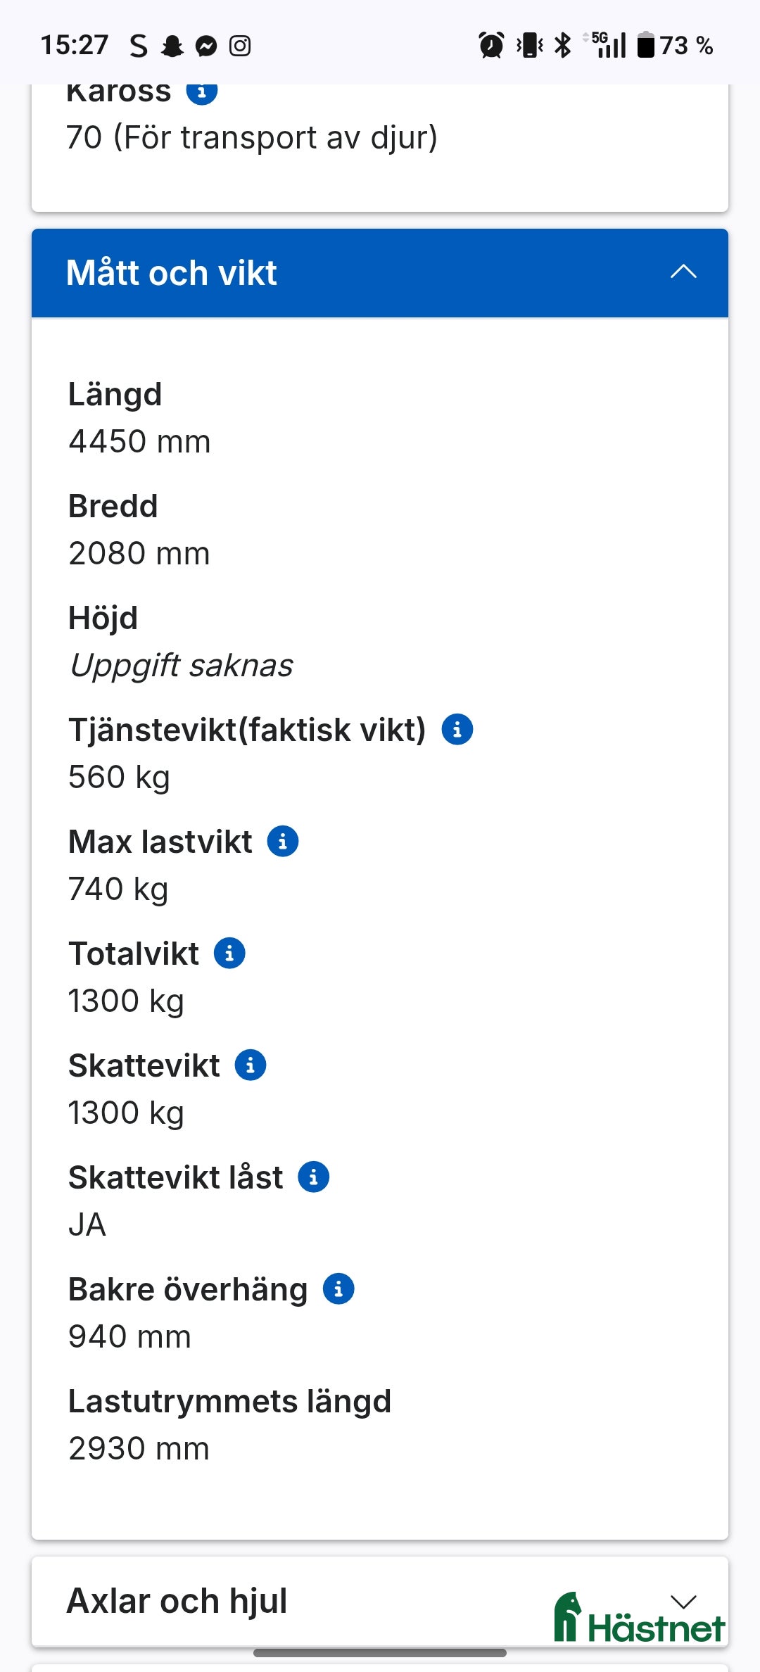Tap the clock in the status bar
760x1672 pixels.
point(72,44)
